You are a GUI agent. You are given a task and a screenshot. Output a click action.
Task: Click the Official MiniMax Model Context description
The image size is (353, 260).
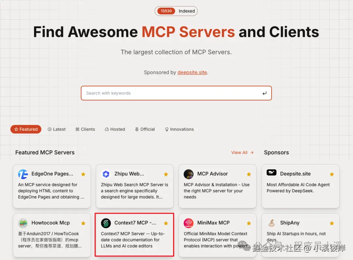(217, 240)
